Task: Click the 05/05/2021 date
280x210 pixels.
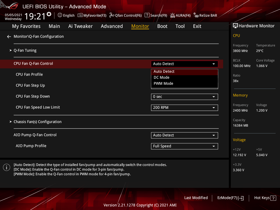Action: click(13, 15)
